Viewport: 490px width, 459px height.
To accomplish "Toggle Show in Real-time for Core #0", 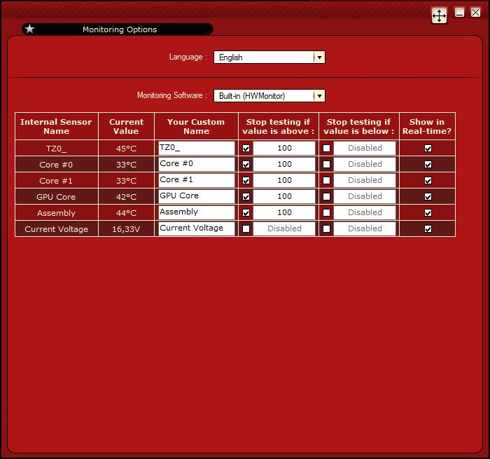I will [428, 164].
